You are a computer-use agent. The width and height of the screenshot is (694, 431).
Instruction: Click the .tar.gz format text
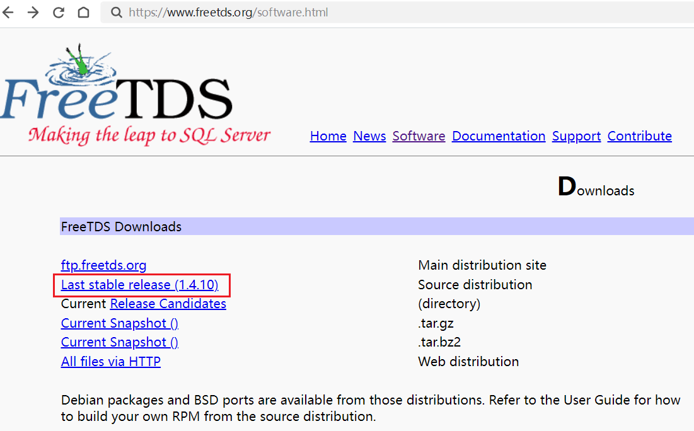pos(436,323)
